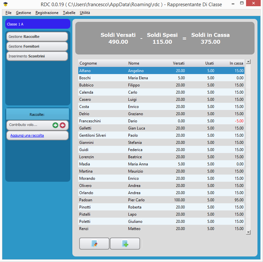Open the File menu

tap(8, 13)
